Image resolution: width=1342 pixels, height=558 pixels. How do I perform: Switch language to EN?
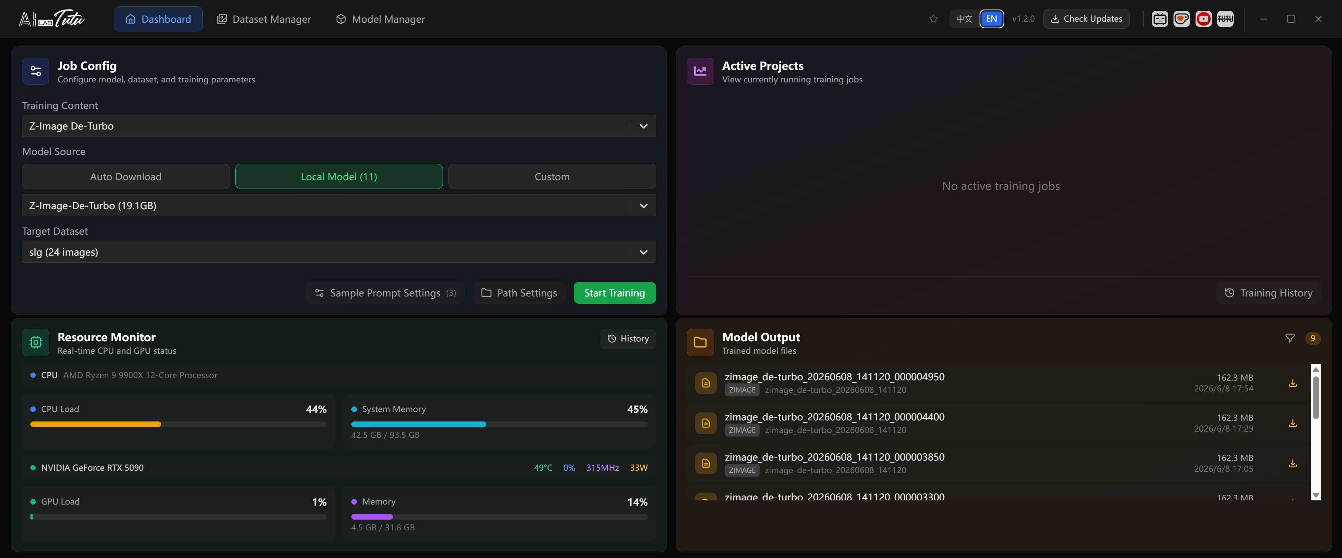pyautogui.click(x=991, y=19)
